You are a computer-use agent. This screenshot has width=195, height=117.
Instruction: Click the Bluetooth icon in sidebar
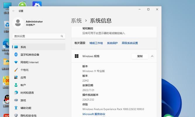click(16, 54)
